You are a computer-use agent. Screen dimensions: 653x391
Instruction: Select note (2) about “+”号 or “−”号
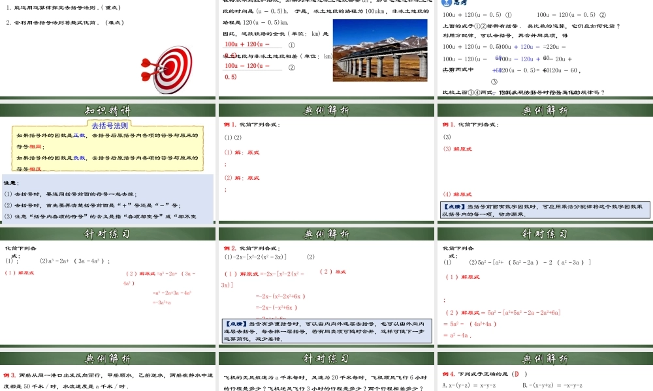pyautogui.click(x=93, y=205)
